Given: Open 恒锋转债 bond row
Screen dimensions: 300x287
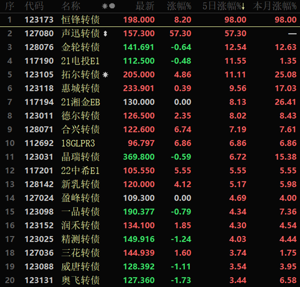Looking at the screenshot, I should click(x=150, y=20).
